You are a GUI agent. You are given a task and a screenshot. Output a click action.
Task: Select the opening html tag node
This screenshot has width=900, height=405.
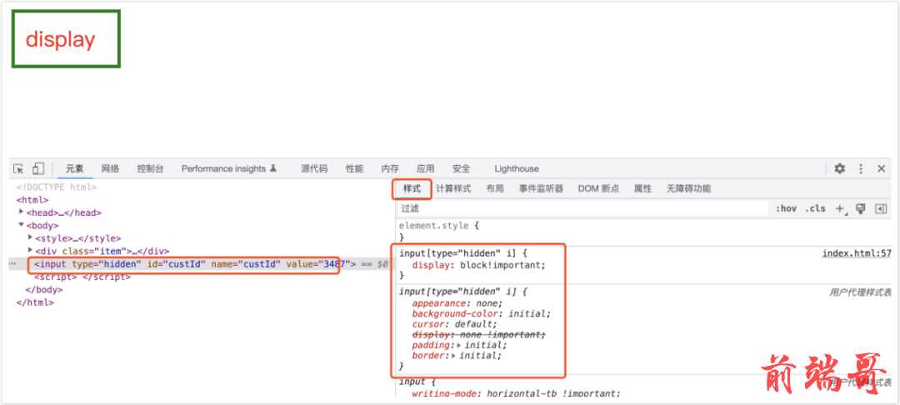coord(32,200)
